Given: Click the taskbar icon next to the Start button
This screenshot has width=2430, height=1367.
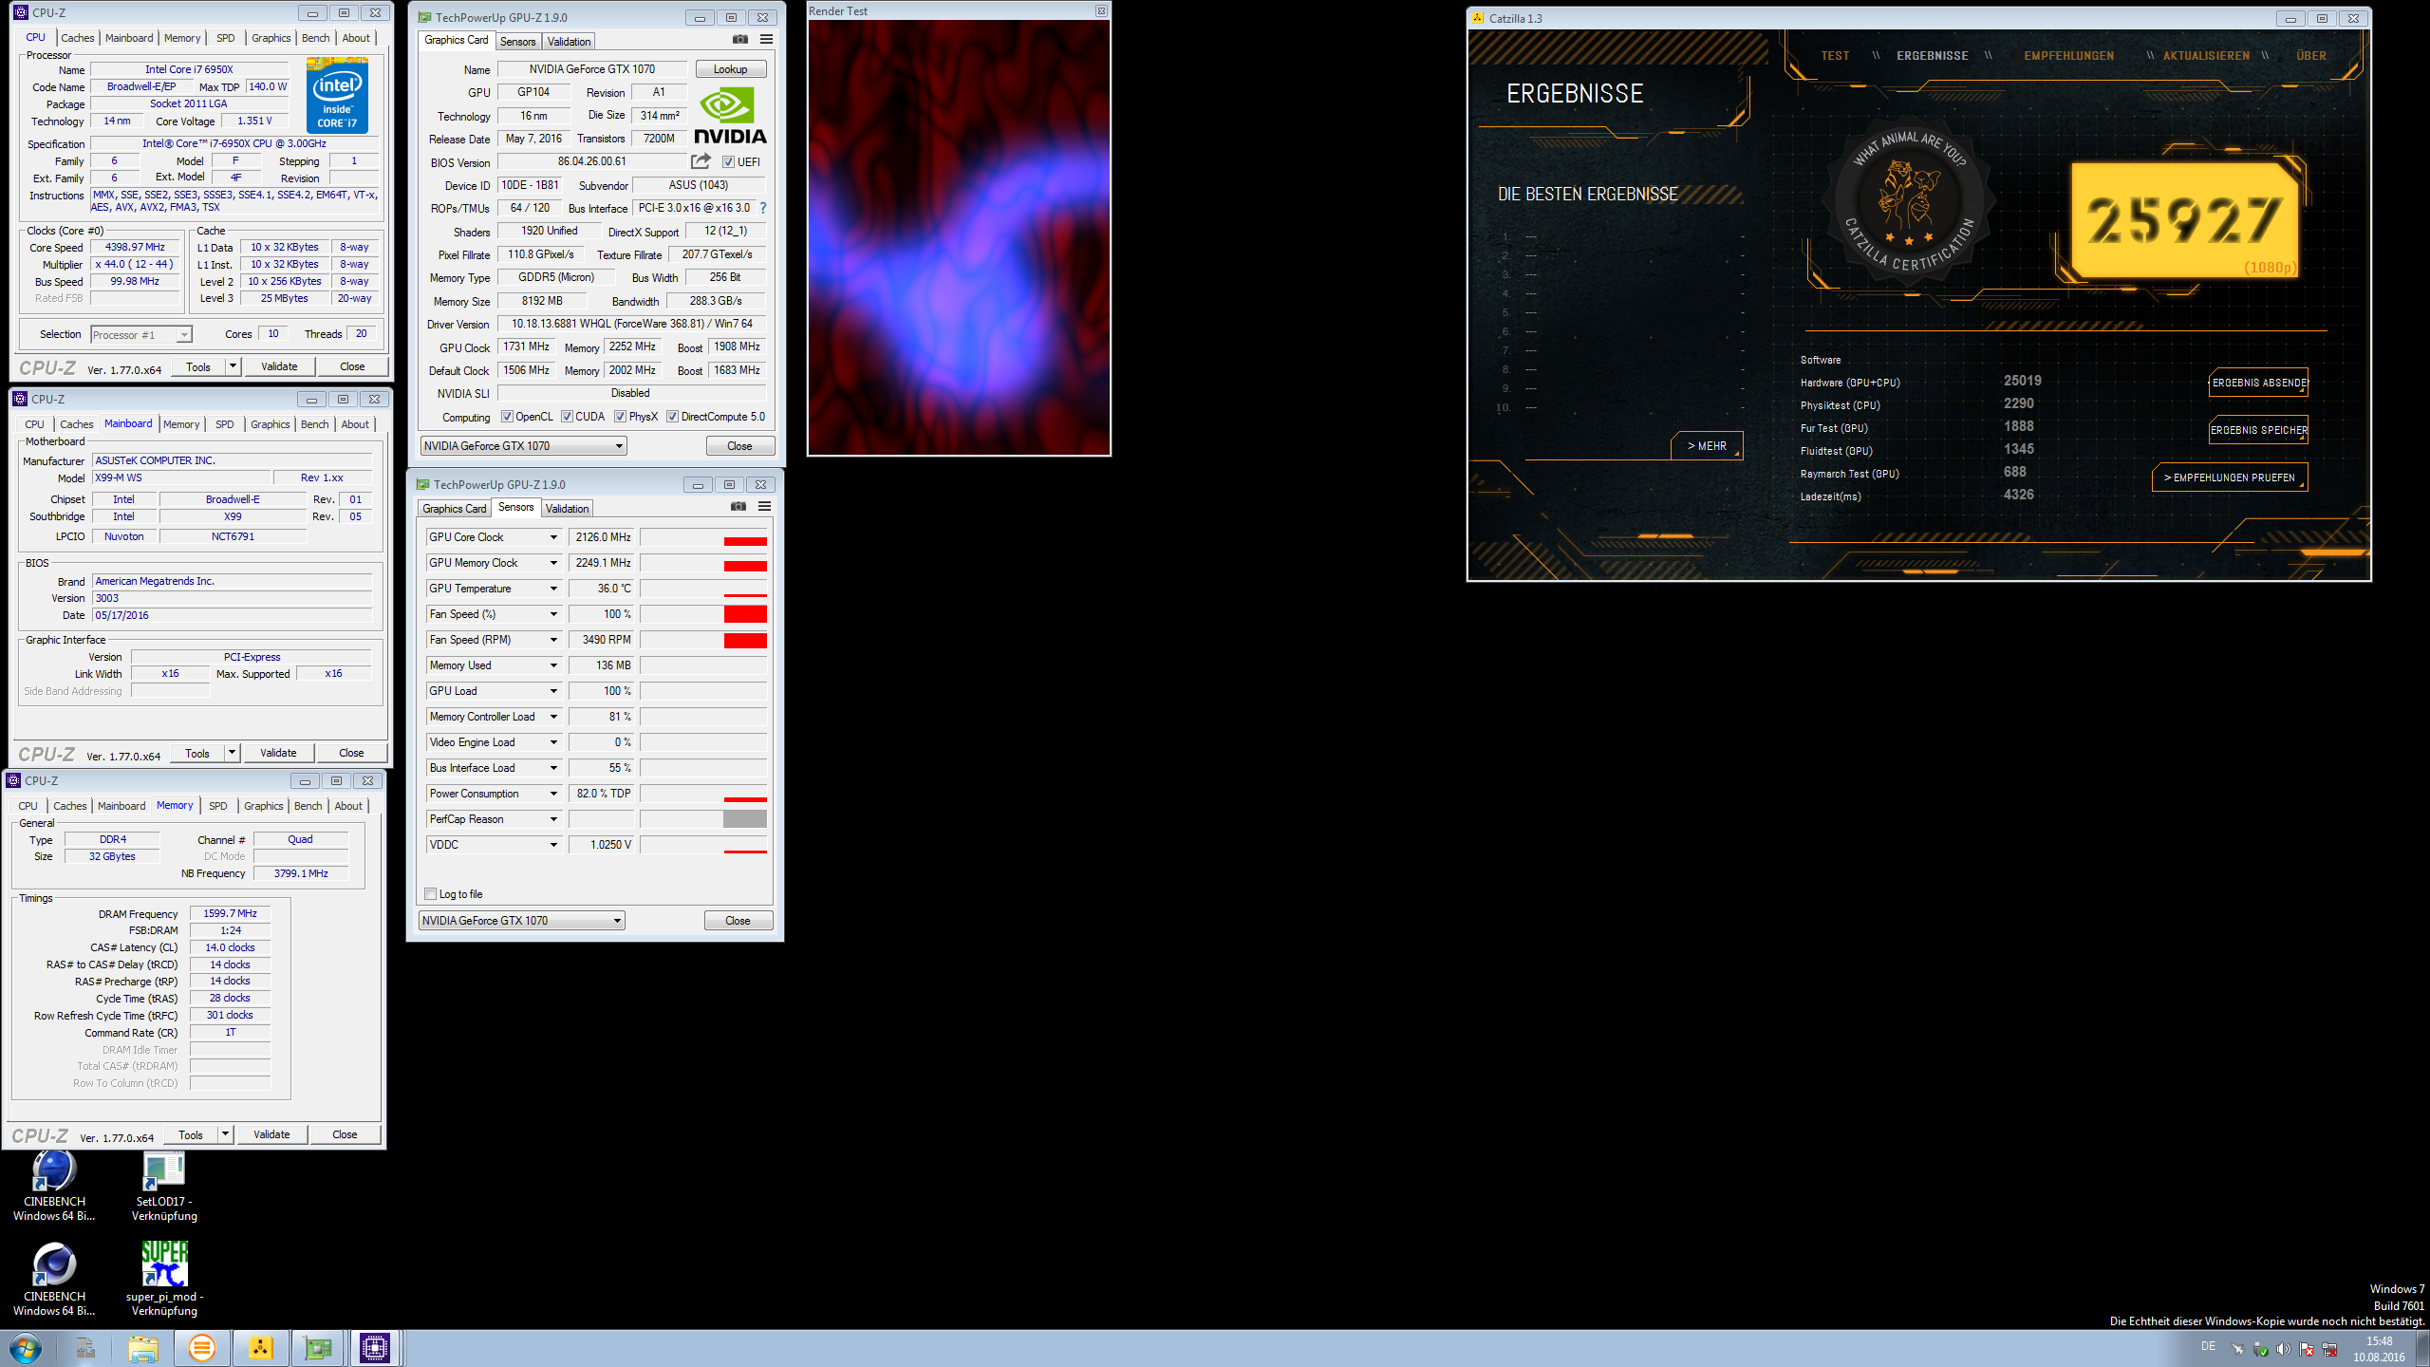Looking at the screenshot, I should [x=85, y=1349].
